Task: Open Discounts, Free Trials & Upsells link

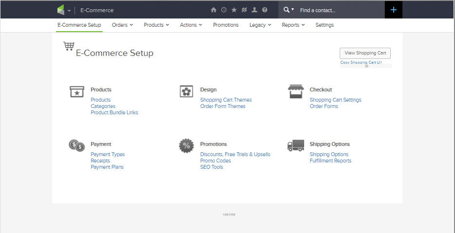Action: [236, 154]
